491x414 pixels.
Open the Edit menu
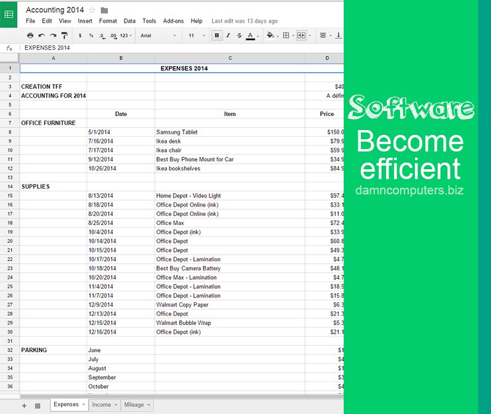coord(47,21)
